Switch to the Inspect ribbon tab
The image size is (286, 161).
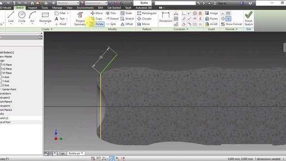32,8
